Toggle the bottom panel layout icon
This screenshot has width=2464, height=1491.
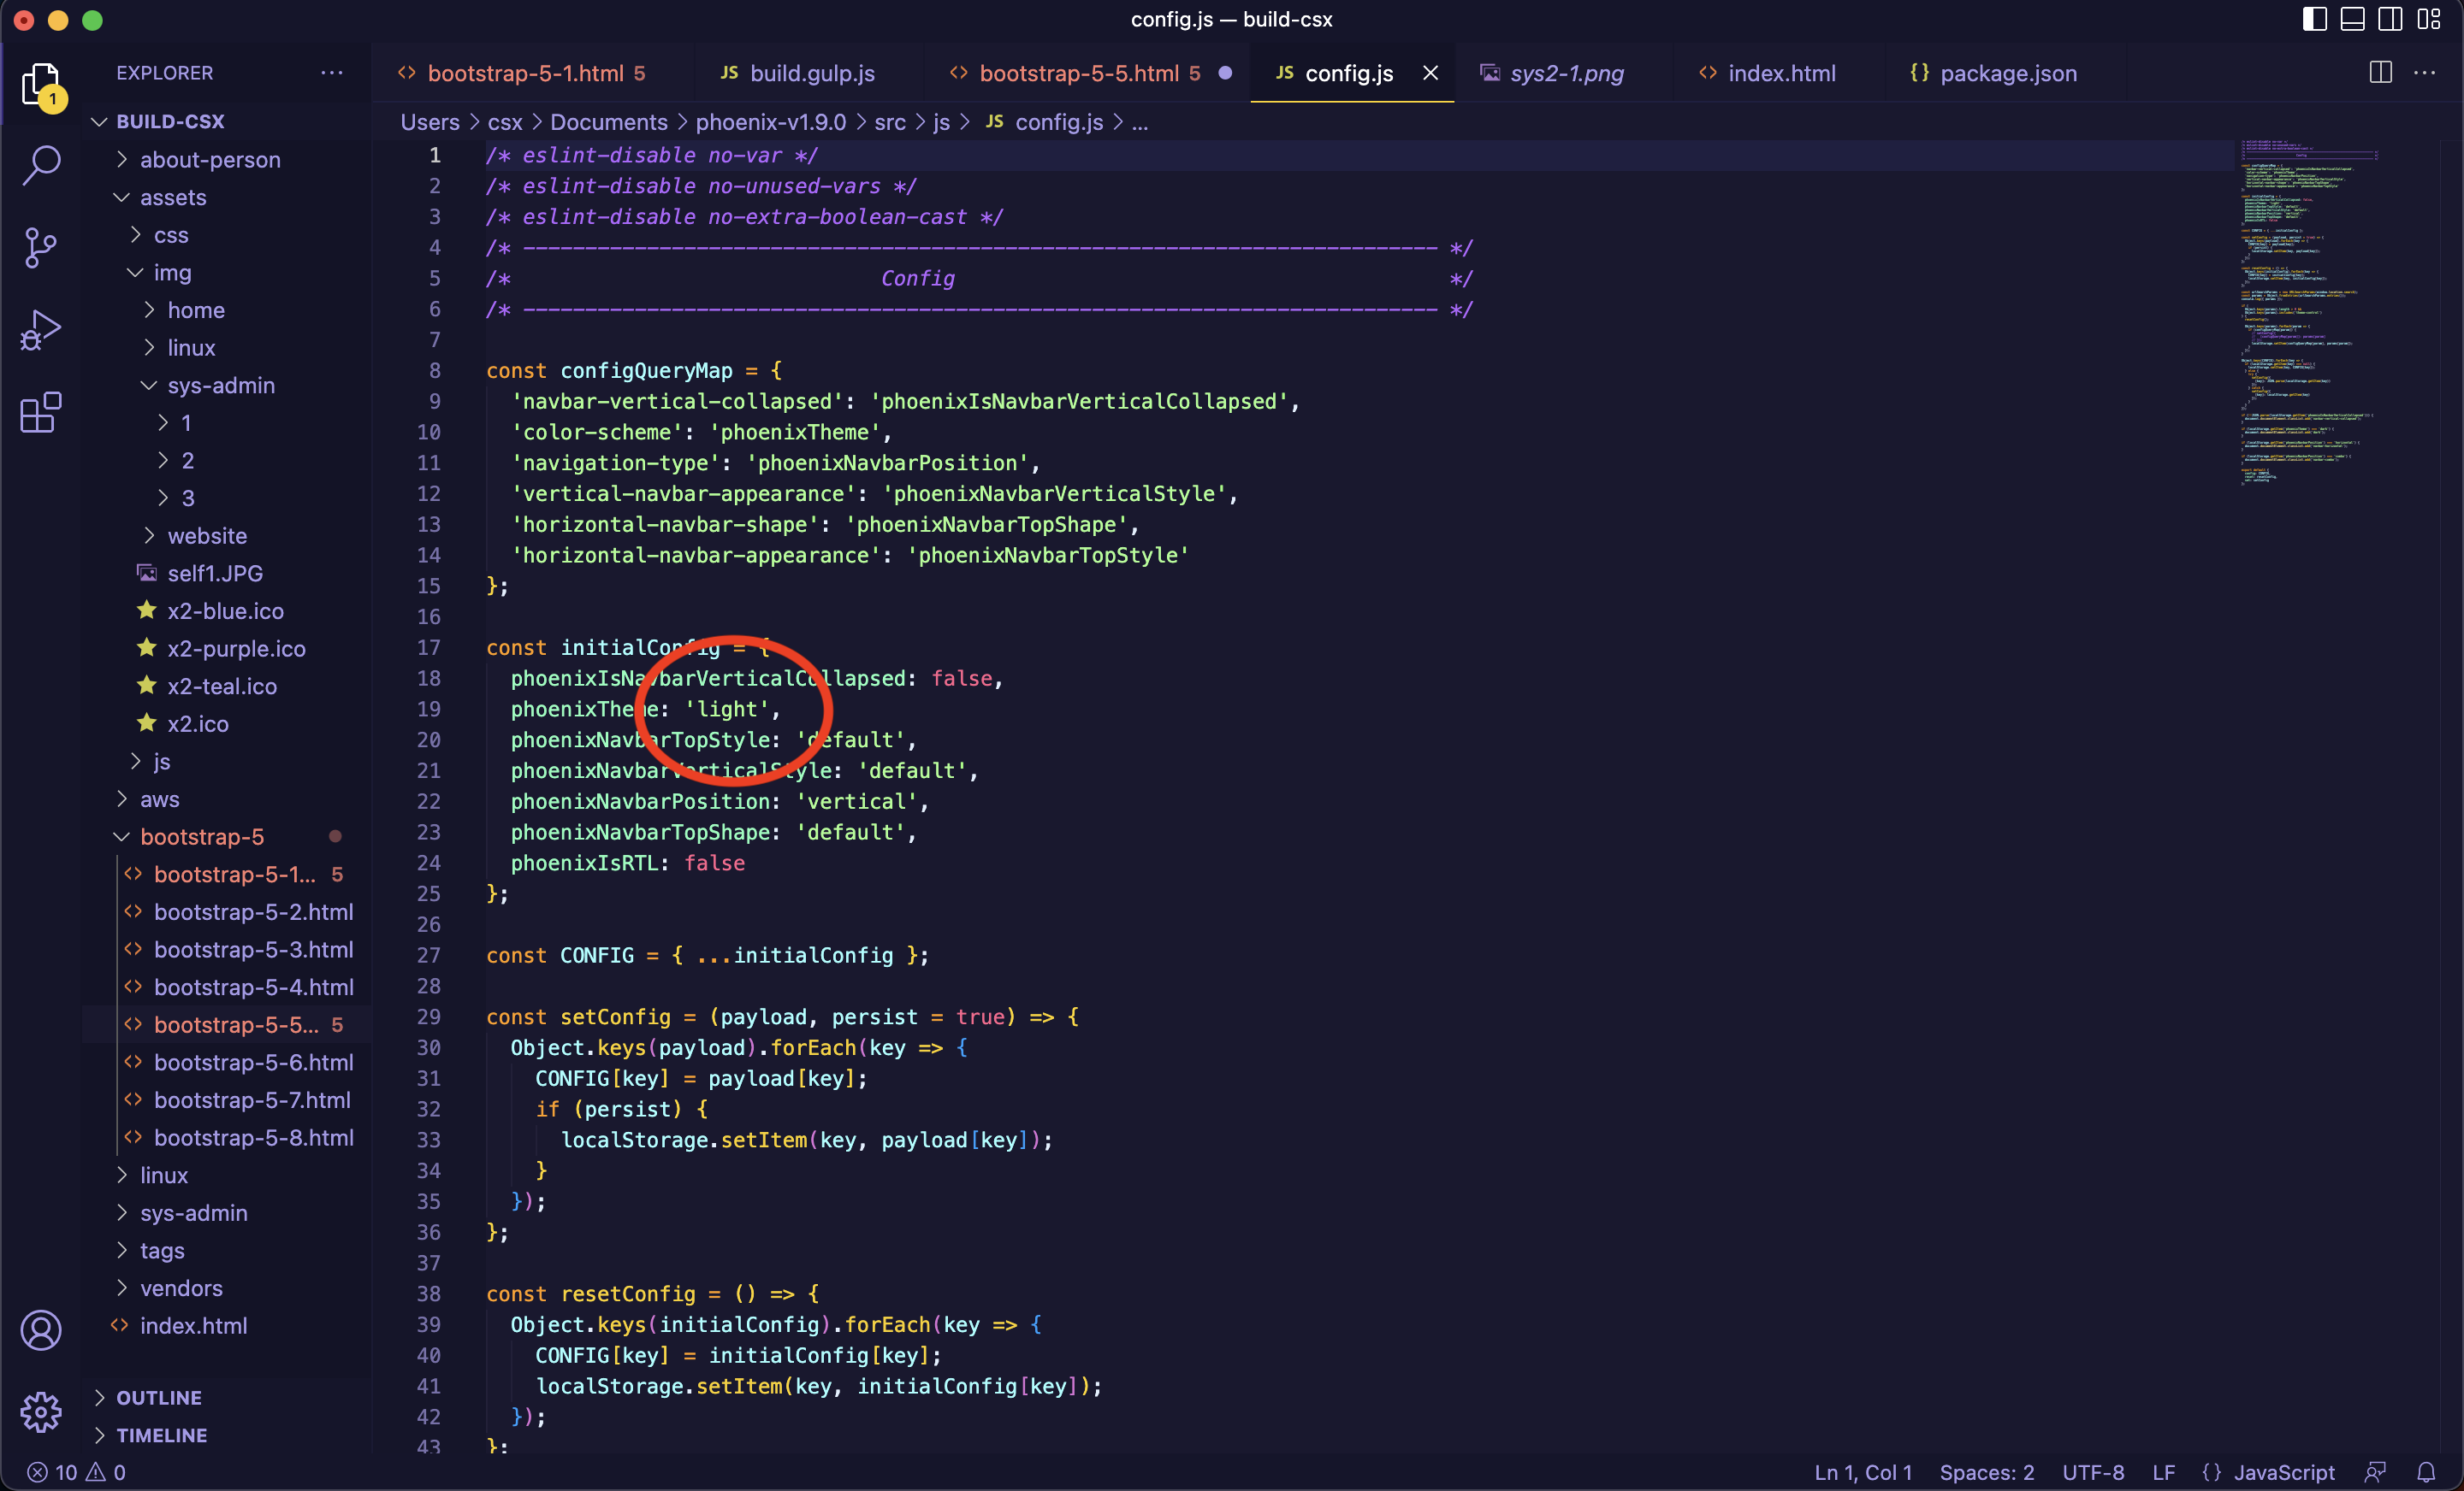coord(2353,19)
